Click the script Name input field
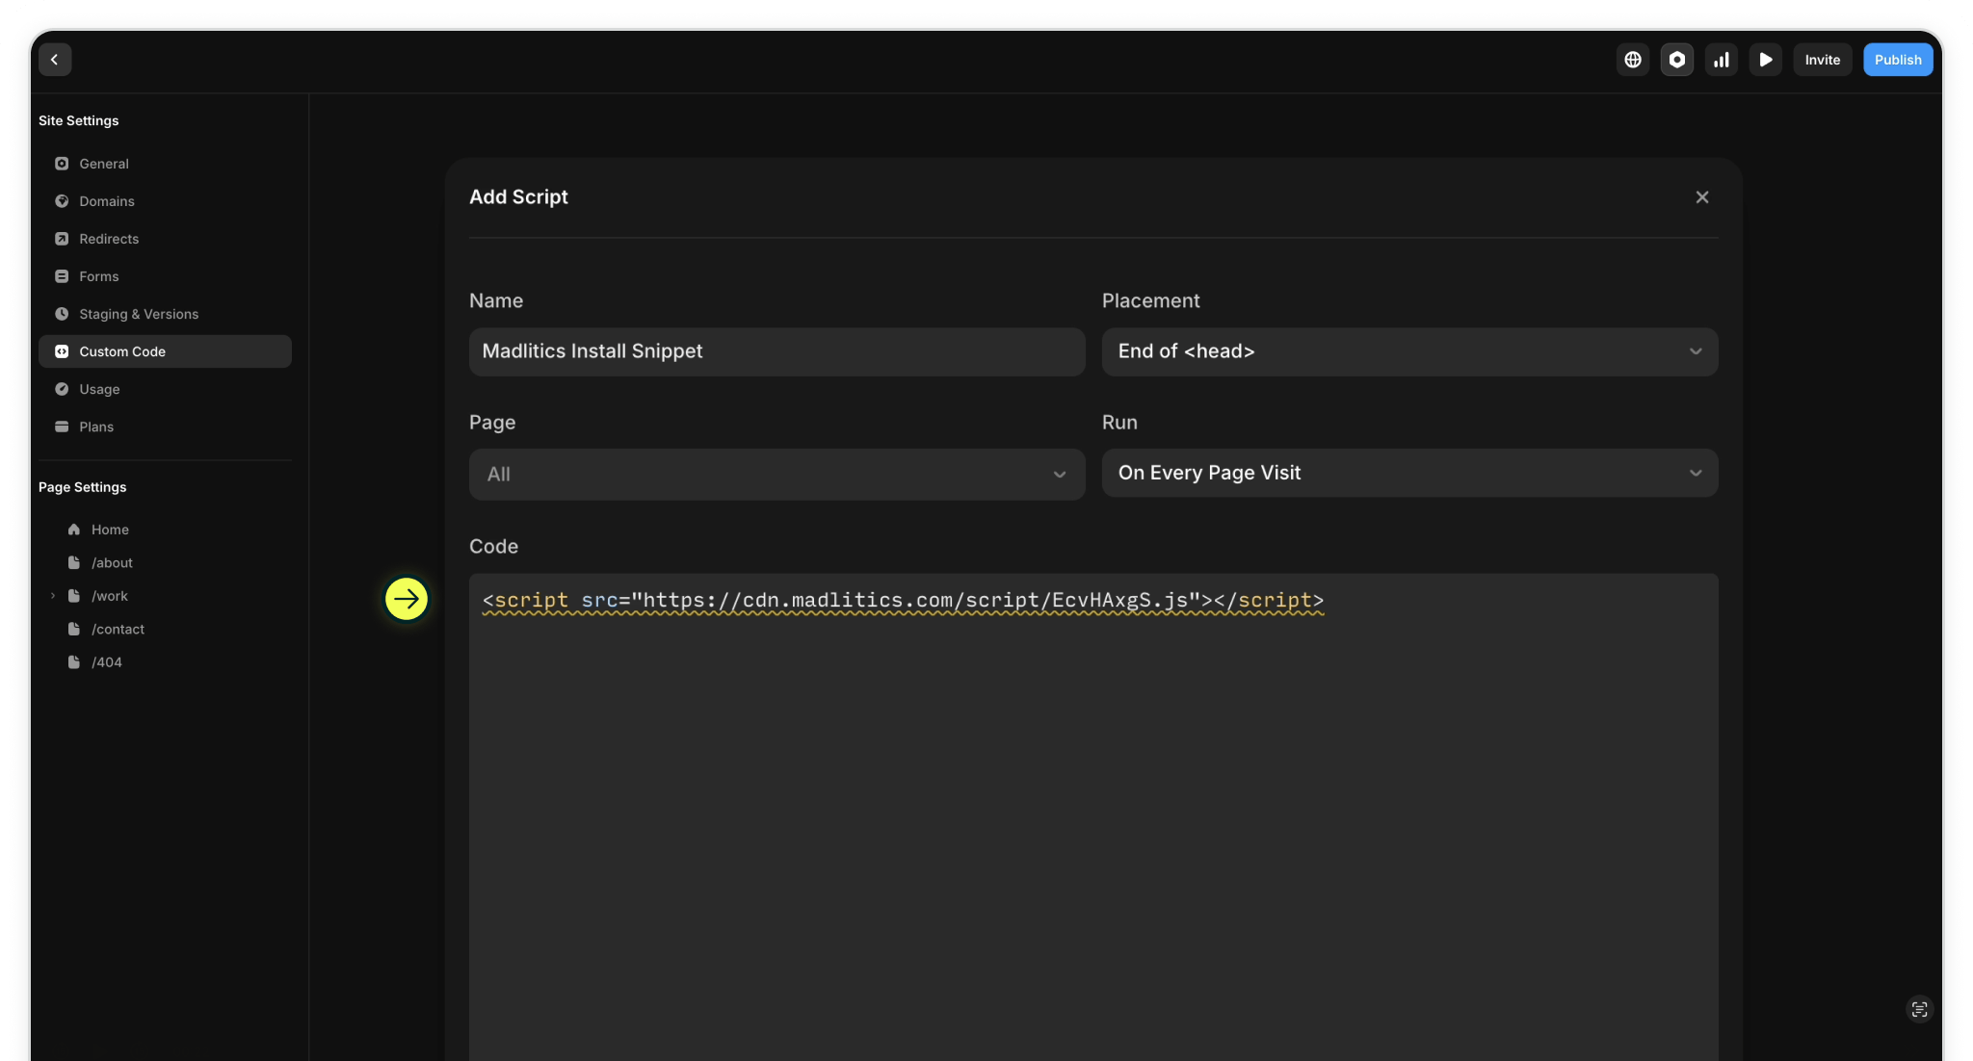The image size is (1973, 1061). (x=776, y=351)
